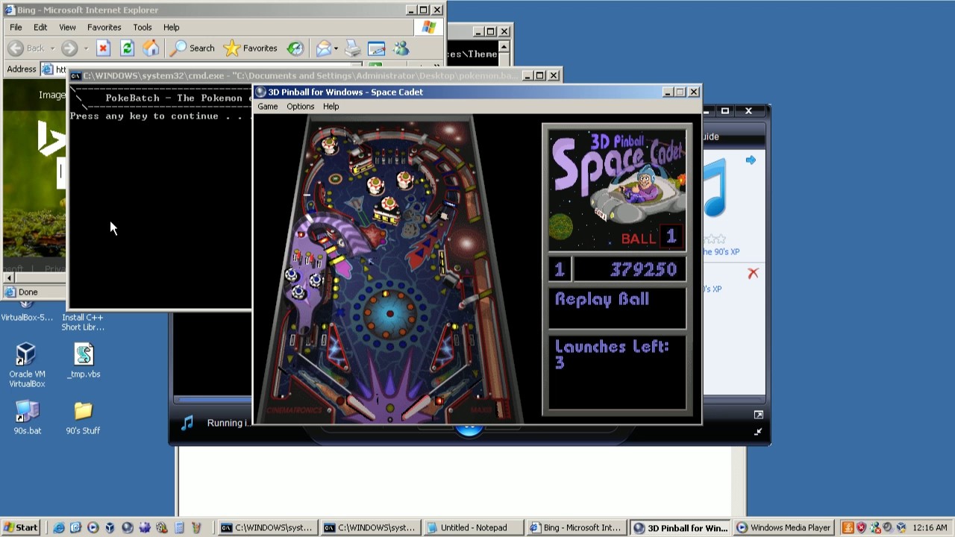Click the clock showing 12:16 AM
Viewport: 955px width, 537px height.
(x=930, y=527)
